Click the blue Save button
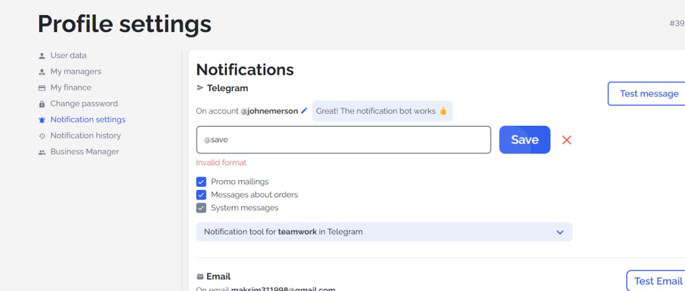The image size is (685, 291). pyautogui.click(x=524, y=140)
